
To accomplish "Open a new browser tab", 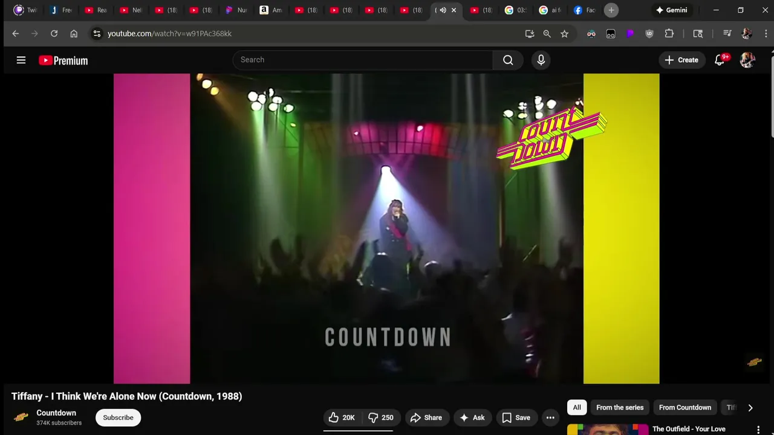I will tap(611, 10).
